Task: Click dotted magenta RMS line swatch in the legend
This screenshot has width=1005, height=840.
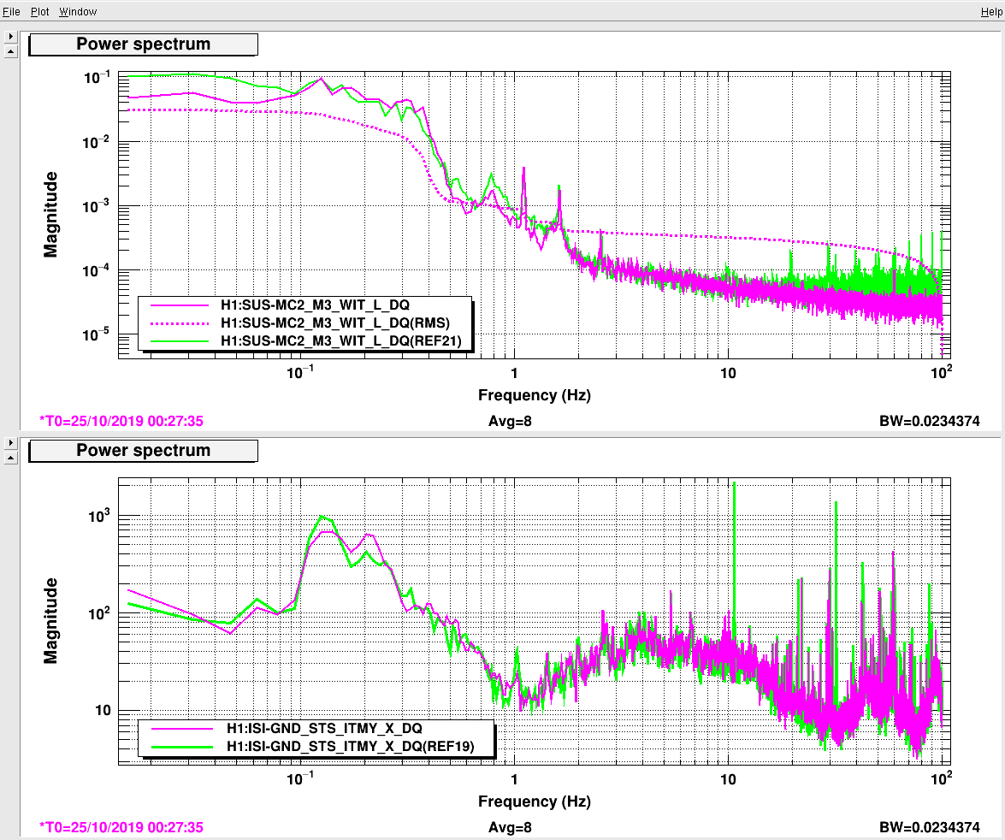Action: coord(180,323)
